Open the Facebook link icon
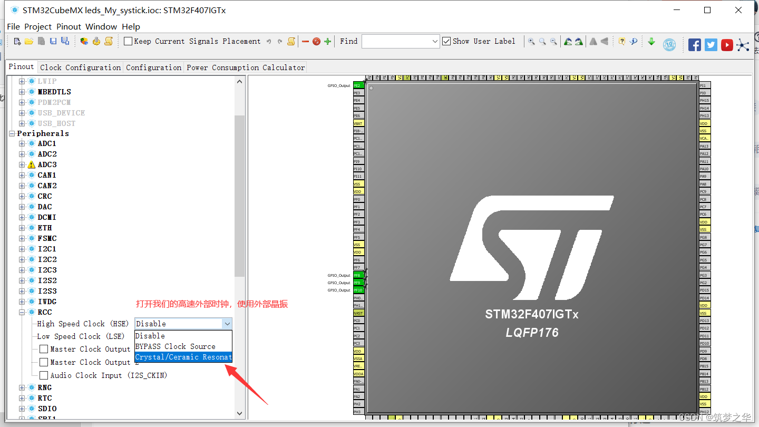Screen dimensions: 759x427 click(x=695, y=45)
